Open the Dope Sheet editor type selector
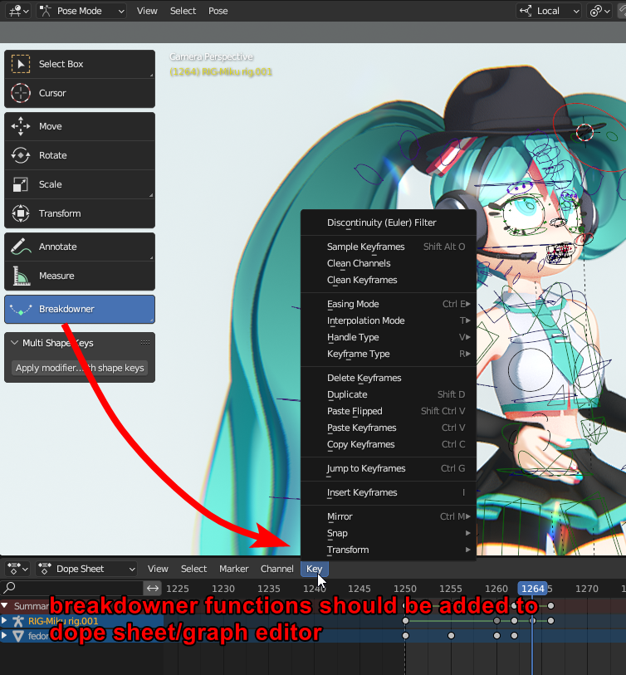This screenshot has height=675, width=626. [x=17, y=569]
